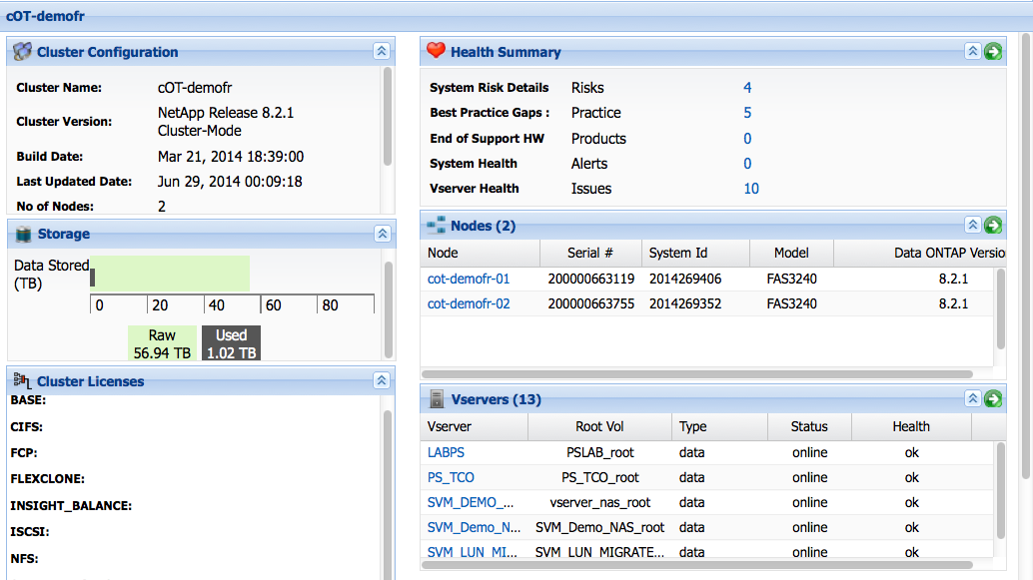Click the Data Stored raw capacity bar
Image resolution: width=1033 pixels, height=580 pixels.
172,273
